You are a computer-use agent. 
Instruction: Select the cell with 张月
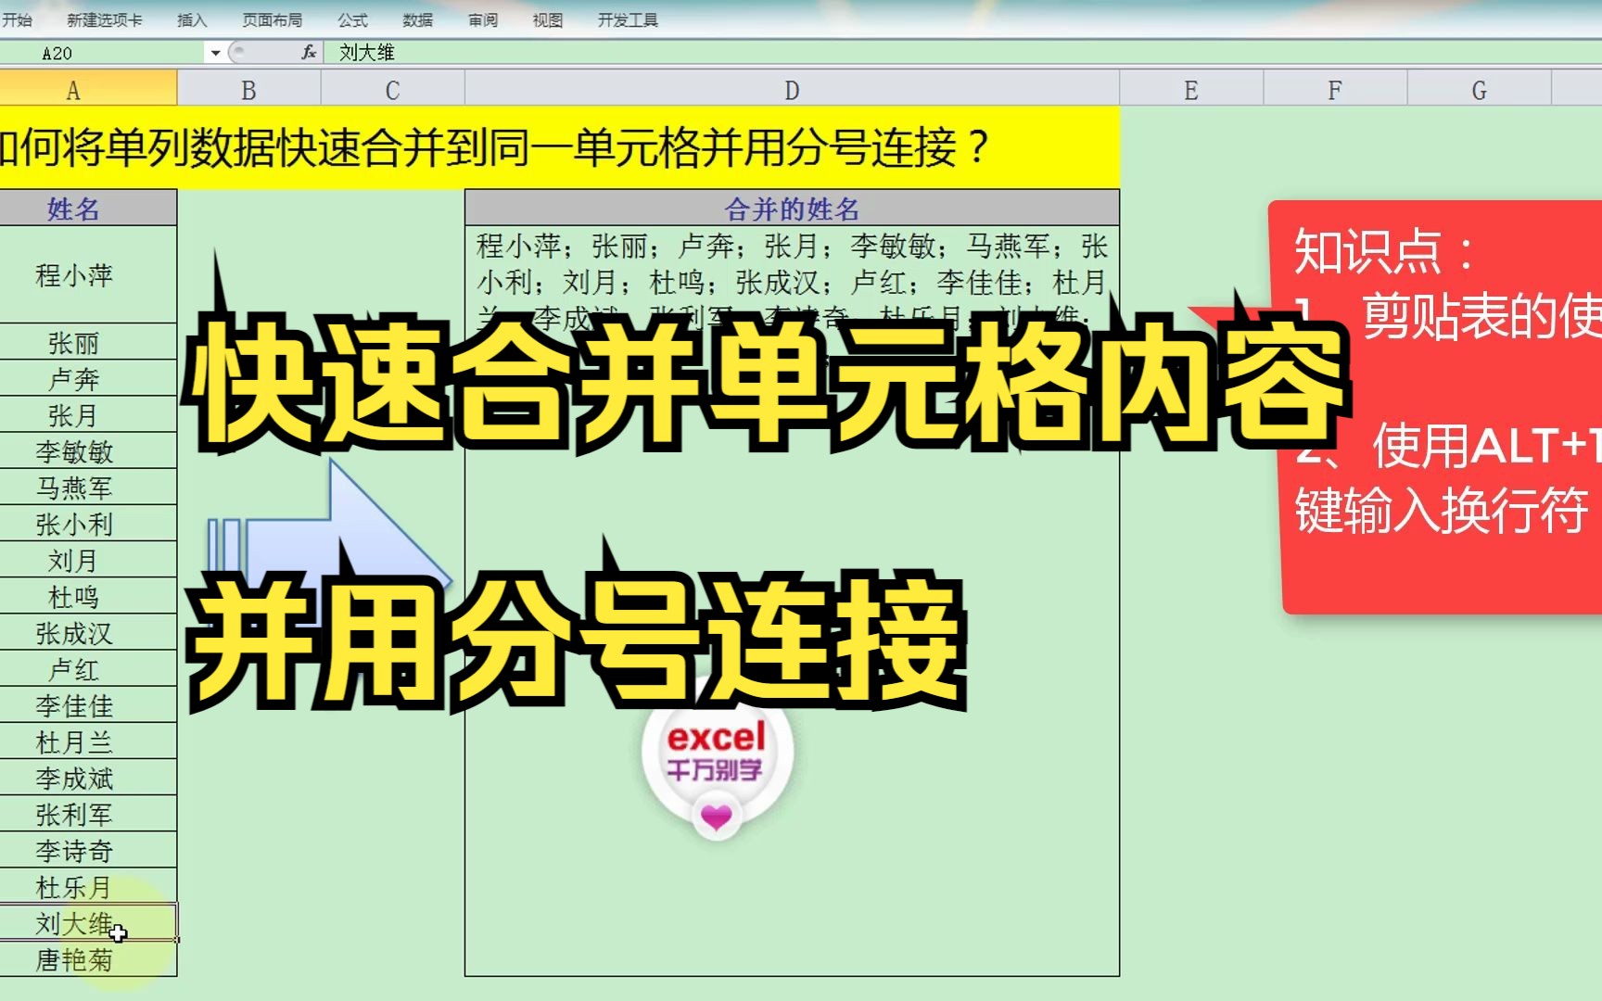click(88, 414)
